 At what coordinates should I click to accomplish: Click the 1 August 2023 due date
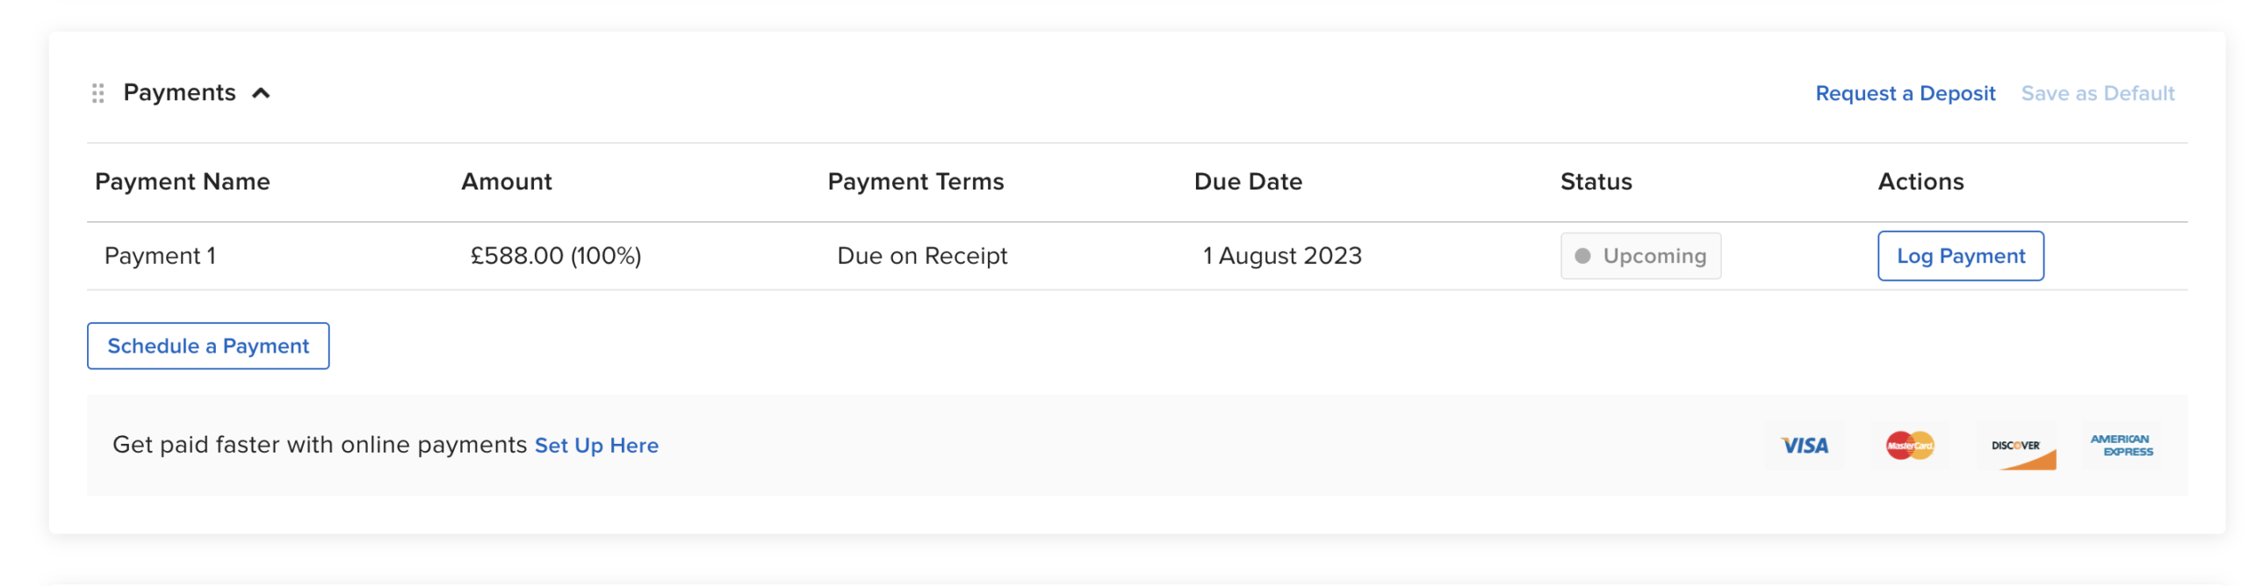point(1282,256)
